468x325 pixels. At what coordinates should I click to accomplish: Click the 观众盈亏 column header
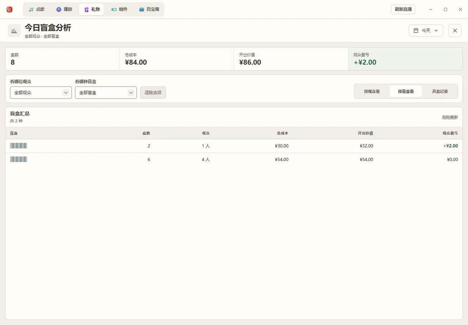pyautogui.click(x=450, y=133)
